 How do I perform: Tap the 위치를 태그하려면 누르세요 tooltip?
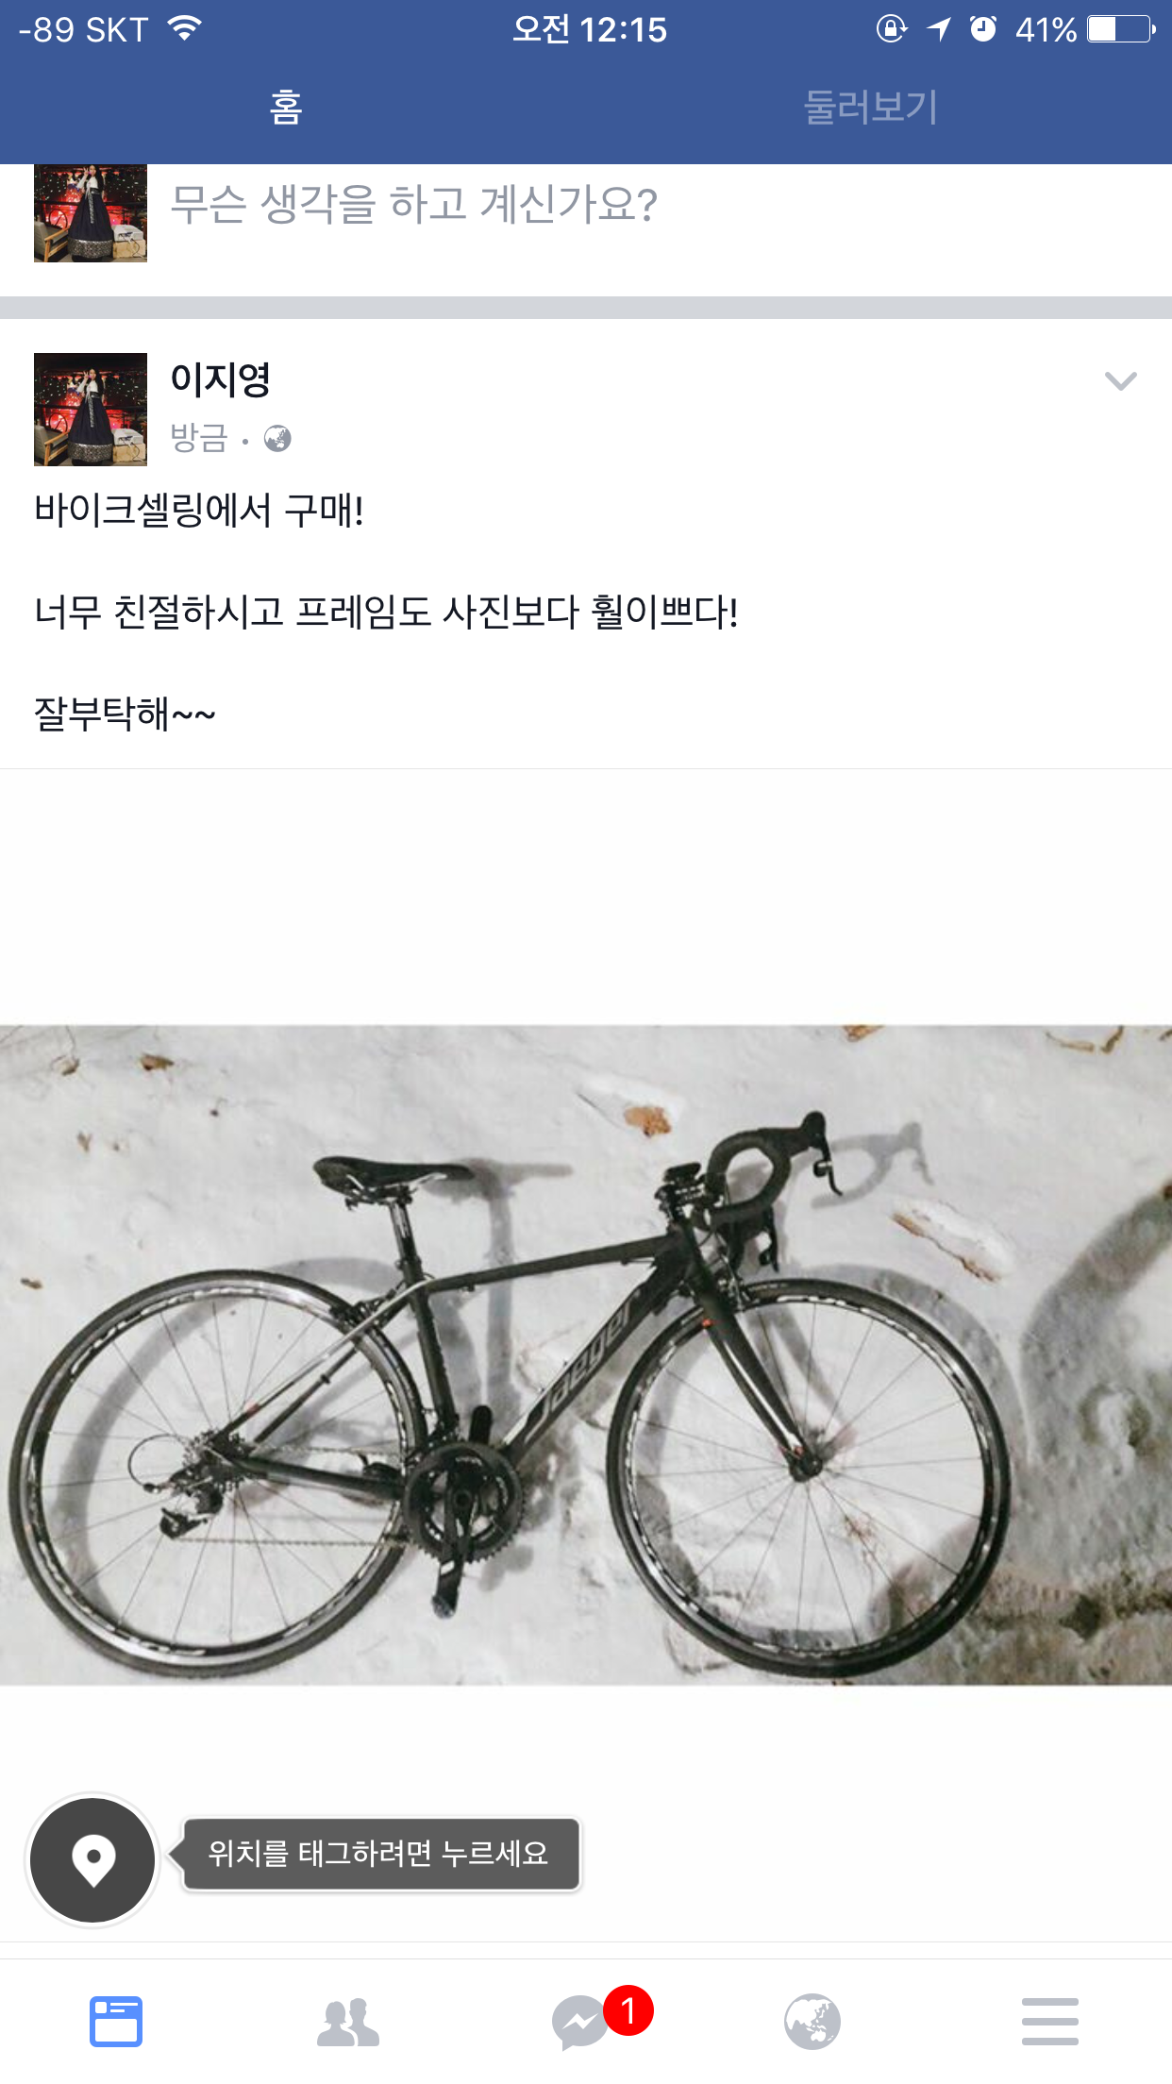coord(378,1854)
